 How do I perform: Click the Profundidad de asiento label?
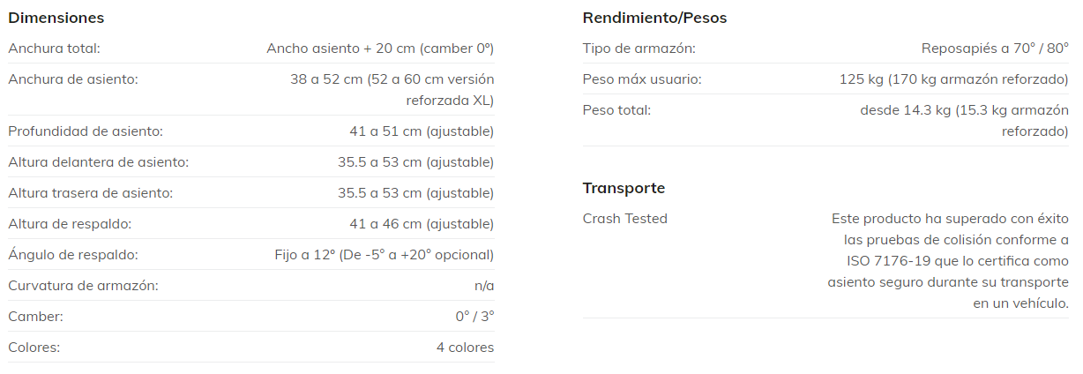tap(86, 131)
